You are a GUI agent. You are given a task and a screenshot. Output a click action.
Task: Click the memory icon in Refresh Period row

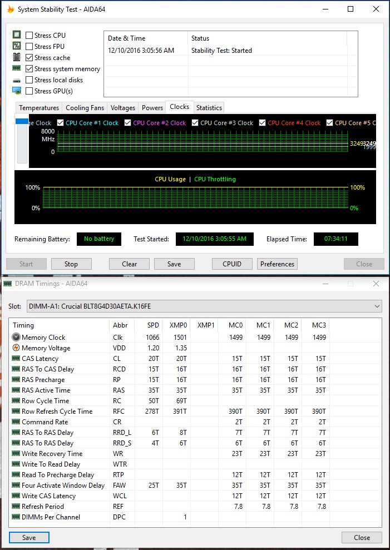(16, 506)
